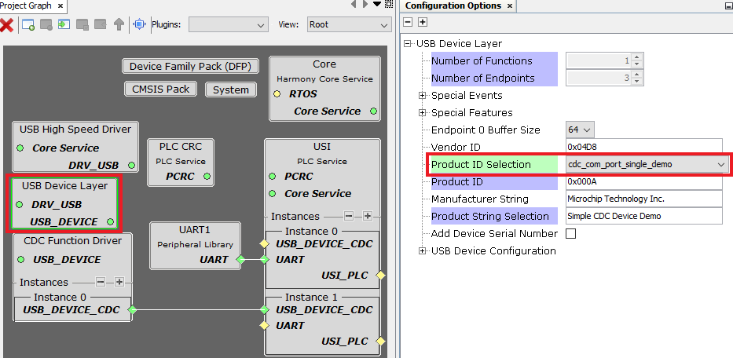Remove a USI instance using minus button
The width and height of the screenshot is (733, 358).
(x=349, y=216)
